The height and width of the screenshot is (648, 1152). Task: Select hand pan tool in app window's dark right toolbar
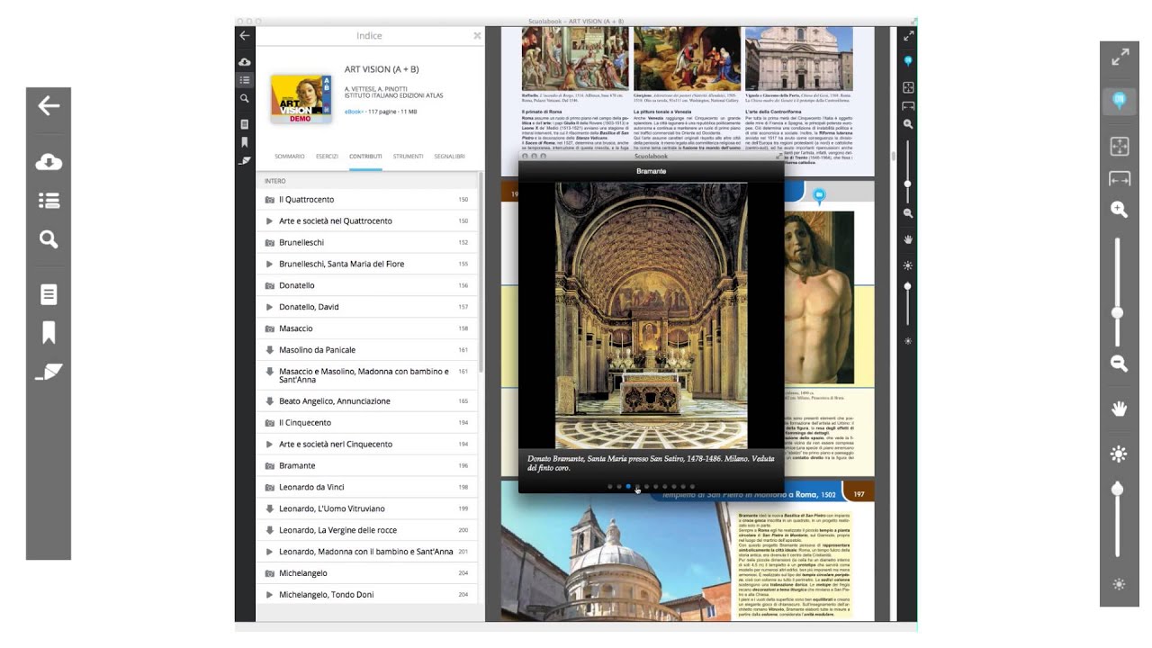pos(908,239)
